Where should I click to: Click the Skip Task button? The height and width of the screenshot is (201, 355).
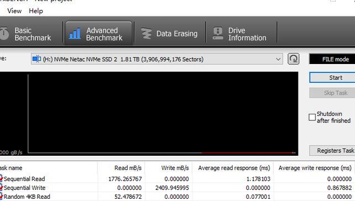pos(332,93)
